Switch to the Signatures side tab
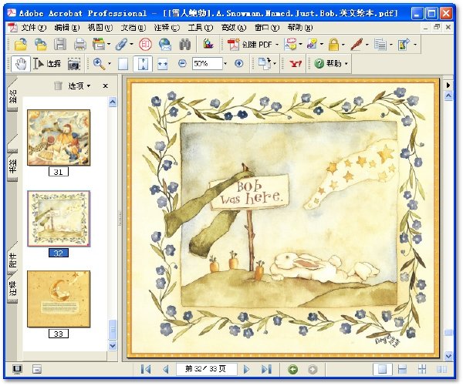Viewport: 463px width, 386px height. (x=12, y=97)
